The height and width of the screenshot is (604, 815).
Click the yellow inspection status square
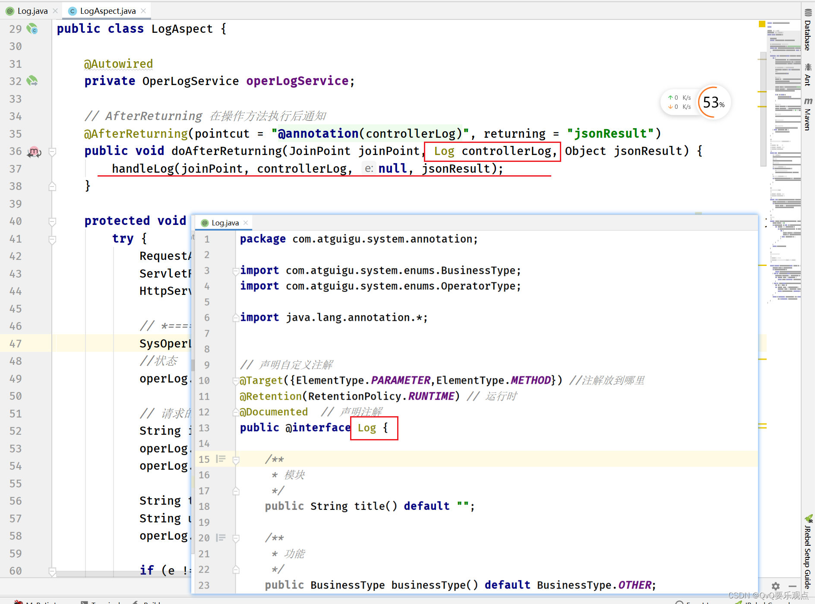tap(762, 24)
